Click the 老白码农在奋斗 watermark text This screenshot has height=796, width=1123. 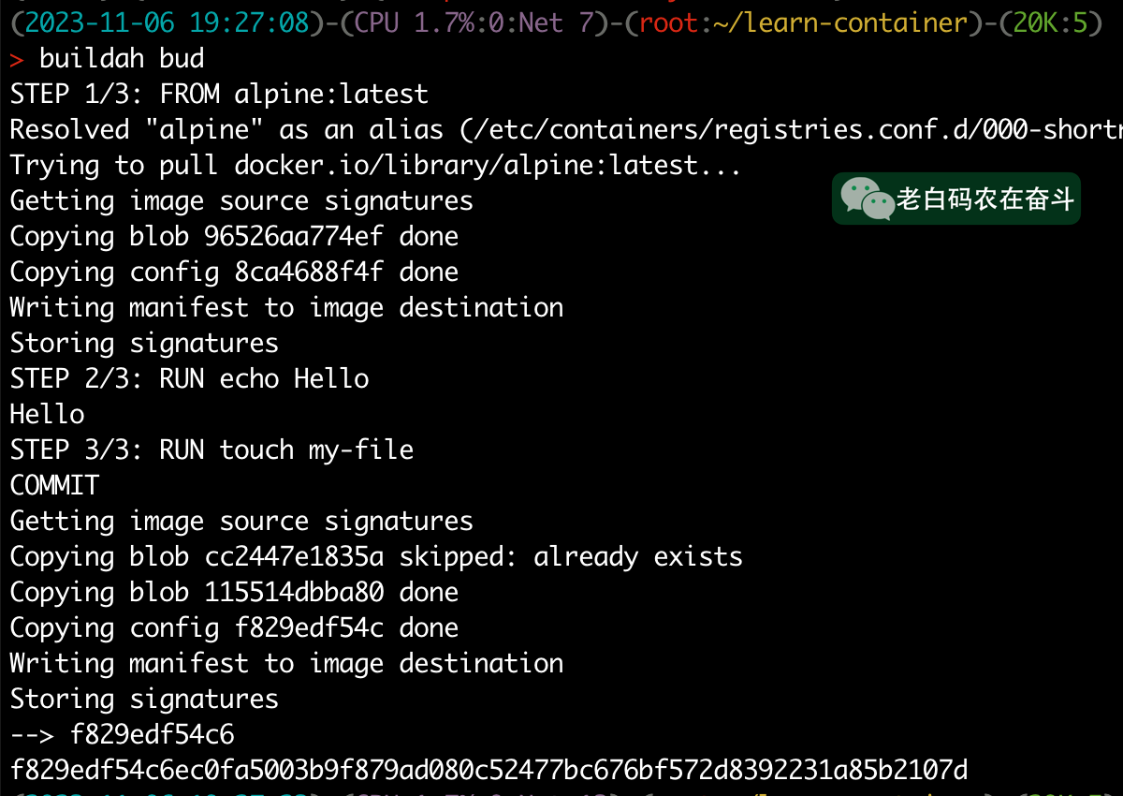pyautogui.click(x=985, y=199)
